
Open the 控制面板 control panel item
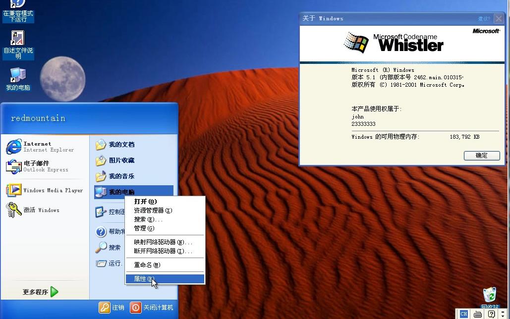(110, 212)
